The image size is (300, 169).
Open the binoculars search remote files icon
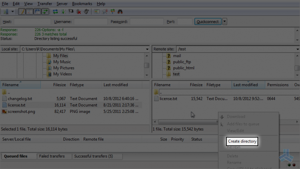(120, 12)
